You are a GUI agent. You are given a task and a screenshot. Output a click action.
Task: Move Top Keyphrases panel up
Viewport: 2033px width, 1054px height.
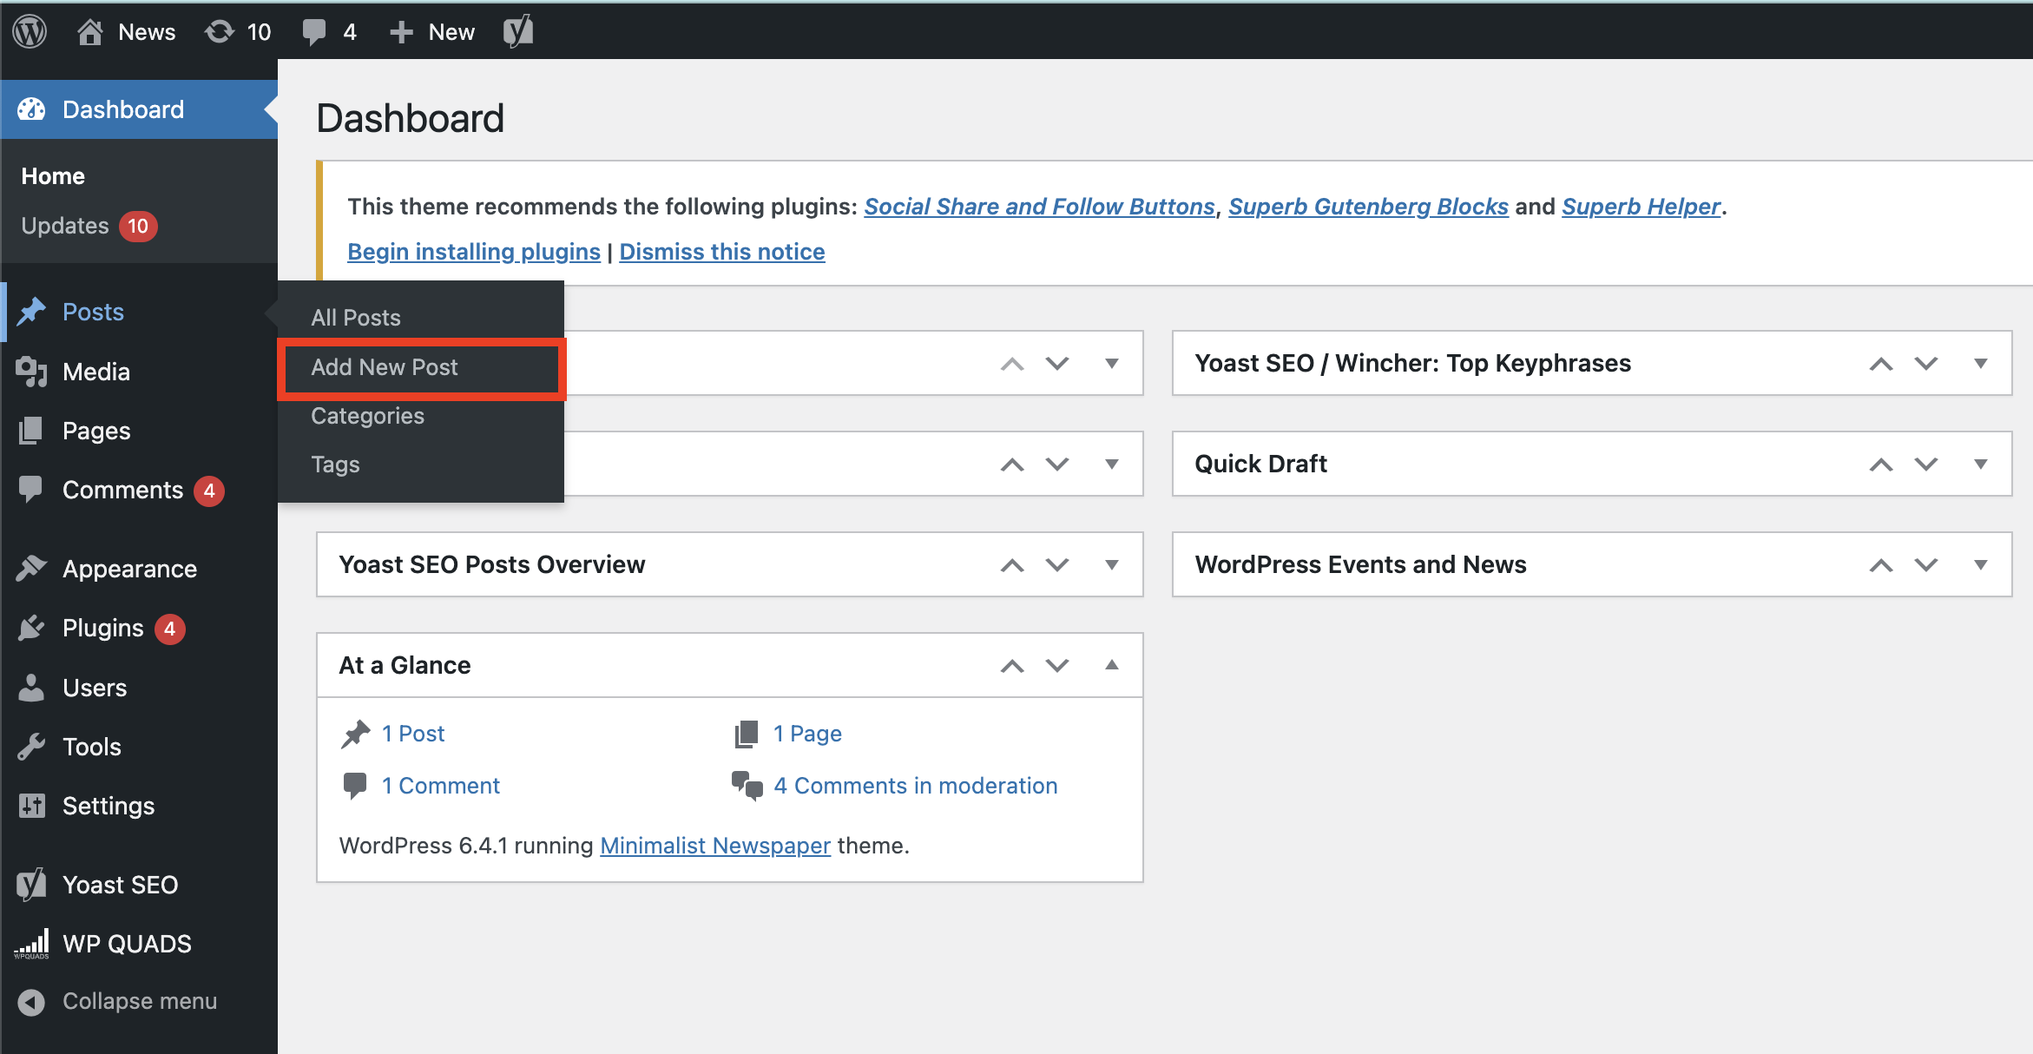coord(1881,364)
